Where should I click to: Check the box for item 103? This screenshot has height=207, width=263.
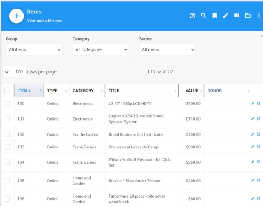7,147
